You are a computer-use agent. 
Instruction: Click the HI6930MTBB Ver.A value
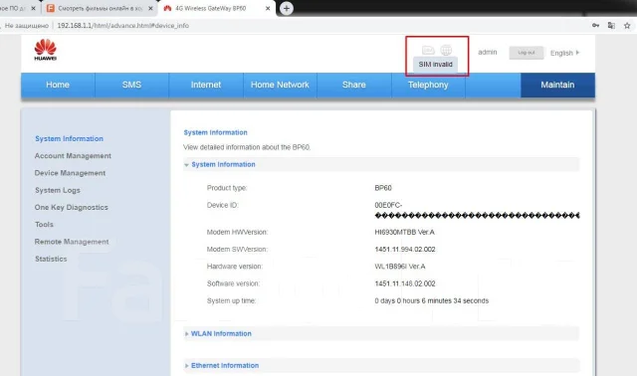coord(405,232)
